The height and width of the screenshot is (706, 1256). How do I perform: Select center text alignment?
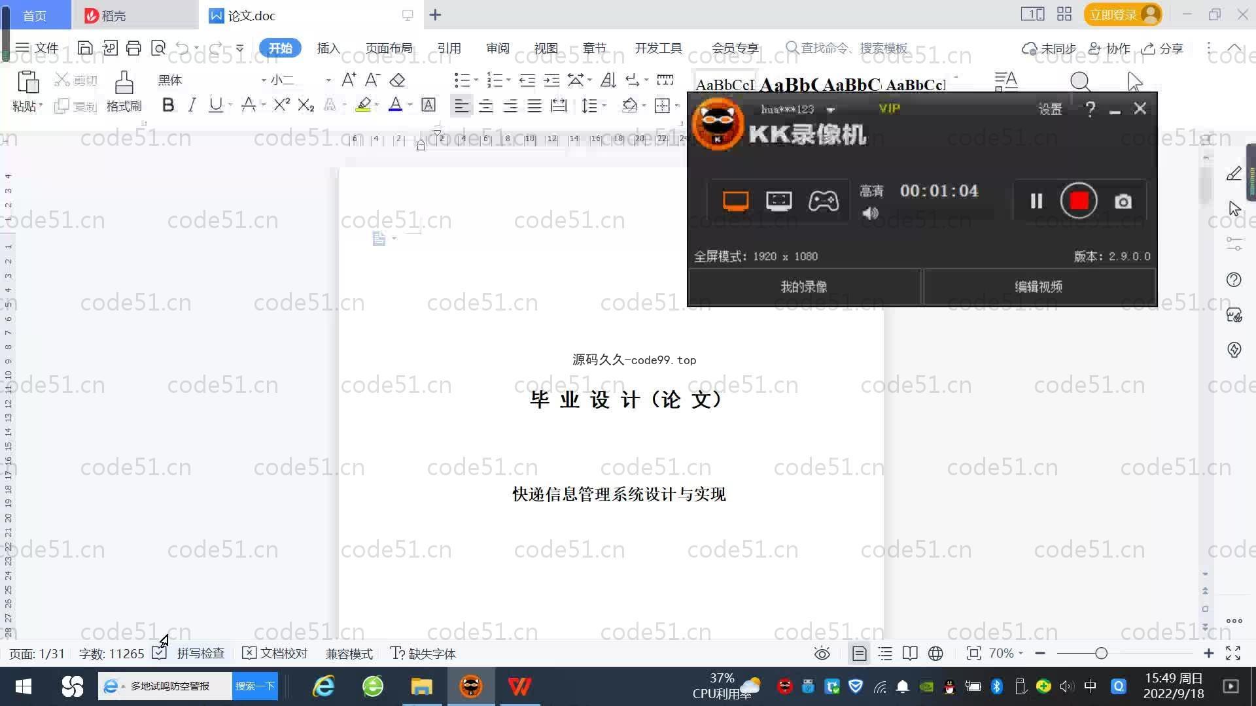click(485, 106)
